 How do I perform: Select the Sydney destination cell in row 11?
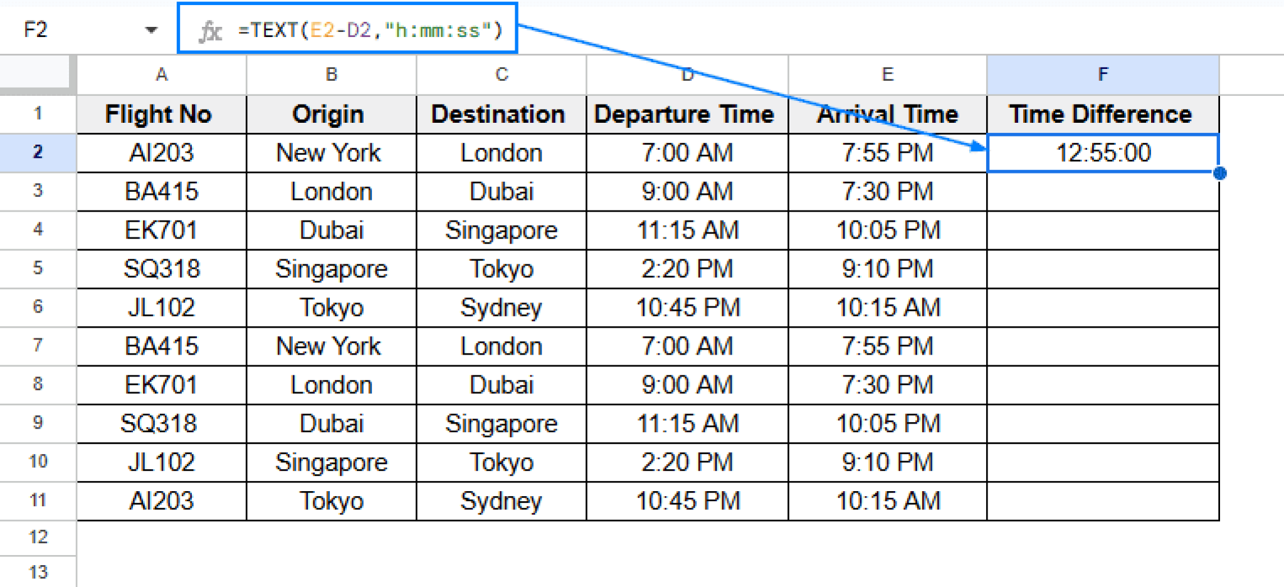click(500, 501)
